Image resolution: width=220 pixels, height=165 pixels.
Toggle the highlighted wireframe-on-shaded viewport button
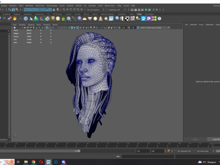[77, 27]
